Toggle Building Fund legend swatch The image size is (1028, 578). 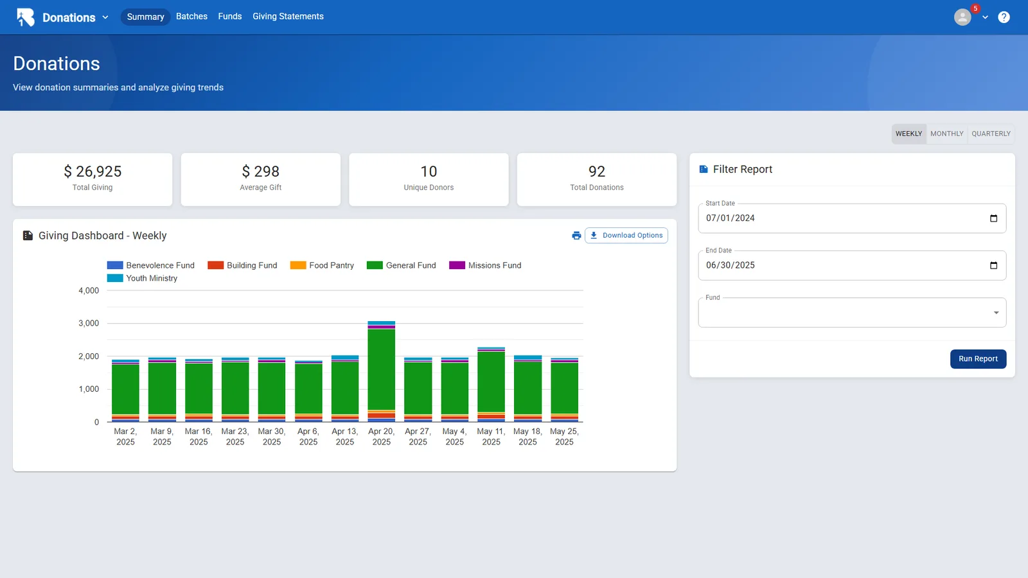215,265
